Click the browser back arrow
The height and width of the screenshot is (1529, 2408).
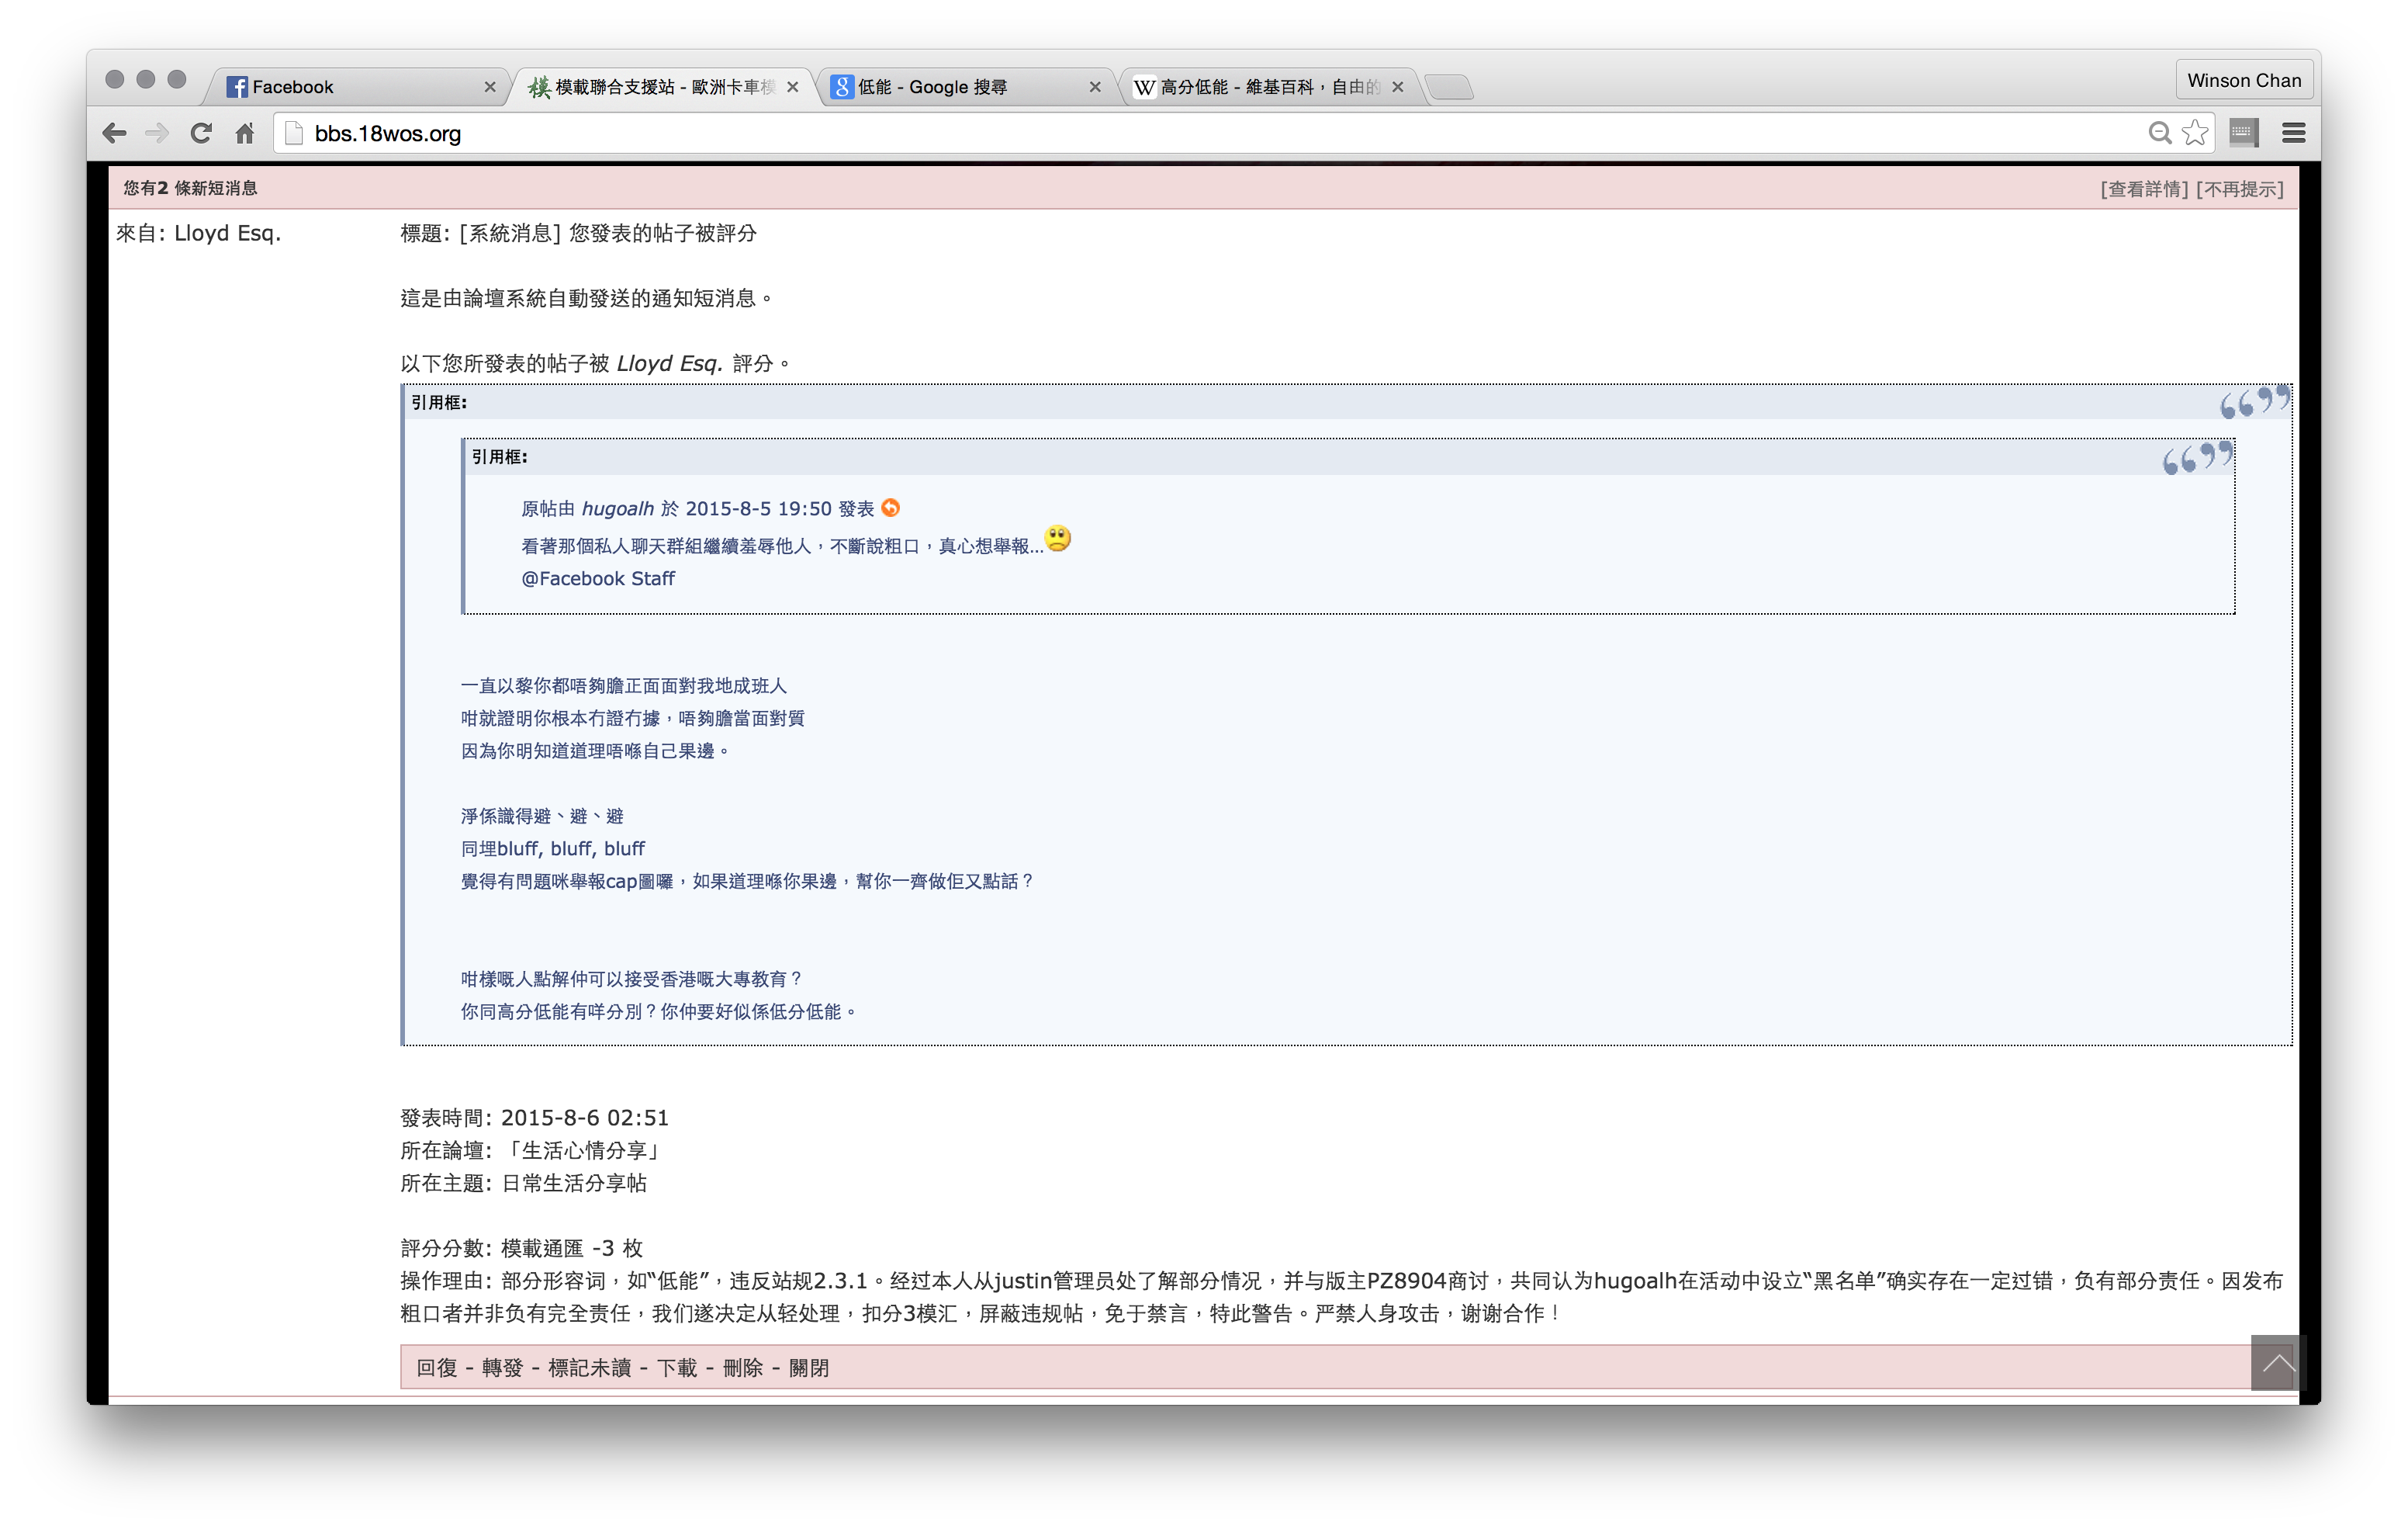[x=114, y=133]
